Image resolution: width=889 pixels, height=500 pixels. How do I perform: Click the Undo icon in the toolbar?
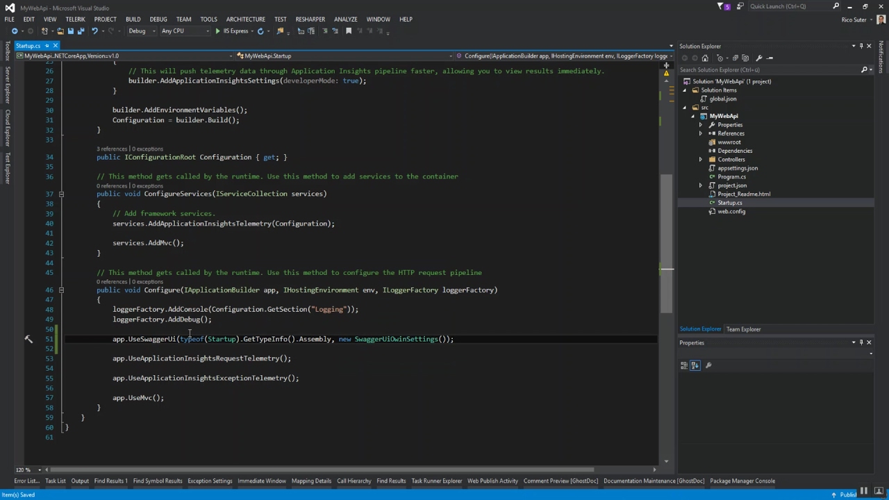(94, 31)
